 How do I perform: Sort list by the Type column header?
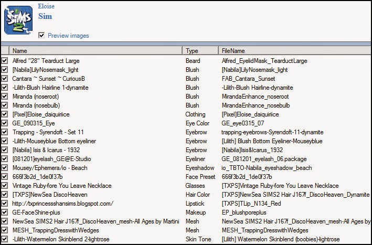200,51
